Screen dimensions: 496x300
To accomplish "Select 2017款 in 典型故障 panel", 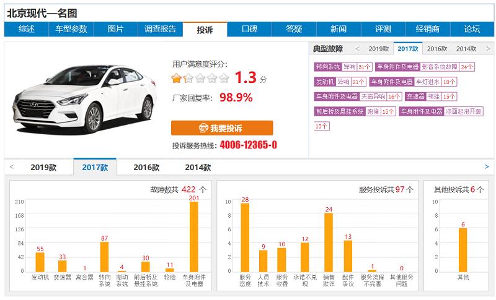I will (x=408, y=49).
